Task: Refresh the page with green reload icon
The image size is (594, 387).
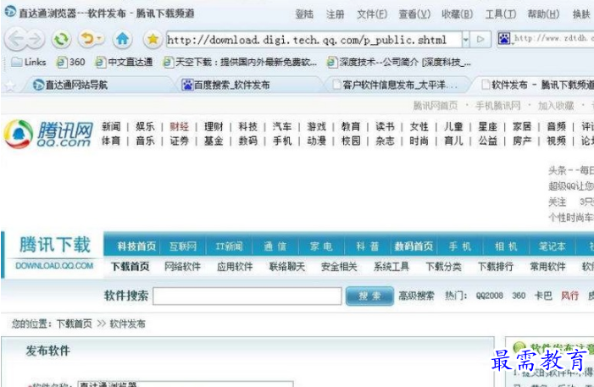Action: [61, 39]
